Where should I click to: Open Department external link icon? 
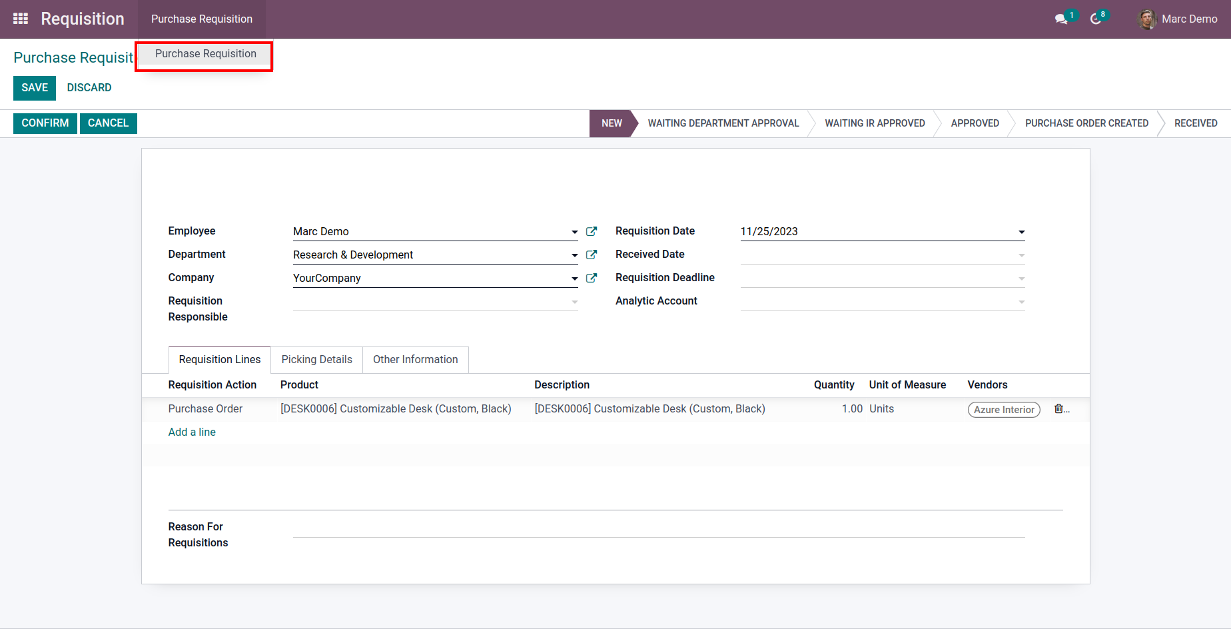point(591,255)
